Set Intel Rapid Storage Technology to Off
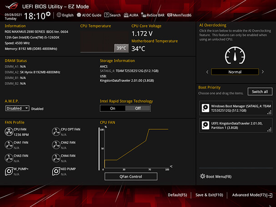Image resolution: width=276 pixels, height=207 pixels. tap(138, 108)
